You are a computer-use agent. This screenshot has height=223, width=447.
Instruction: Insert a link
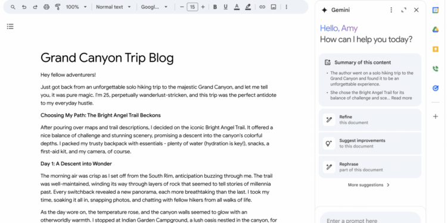pos(262,7)
